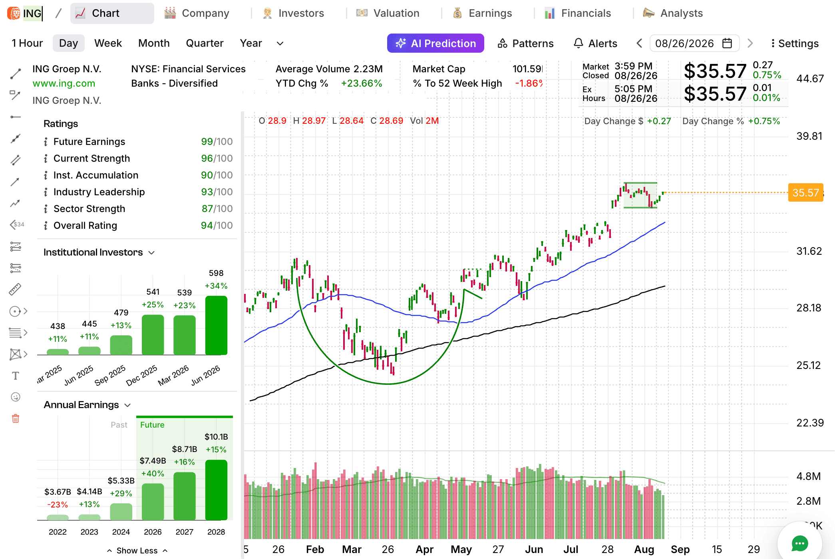Select the lower Fibonacci levels tool
Image resolution: width=835 pixels, height=559 pixels.
(15, 268)
